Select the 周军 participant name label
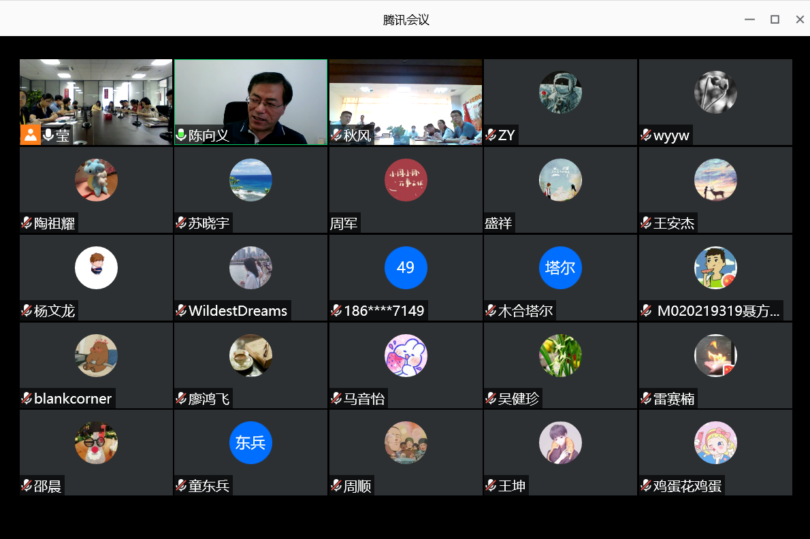Image resolution: width=810 pixels, height=539 pixels. [344, 223]
